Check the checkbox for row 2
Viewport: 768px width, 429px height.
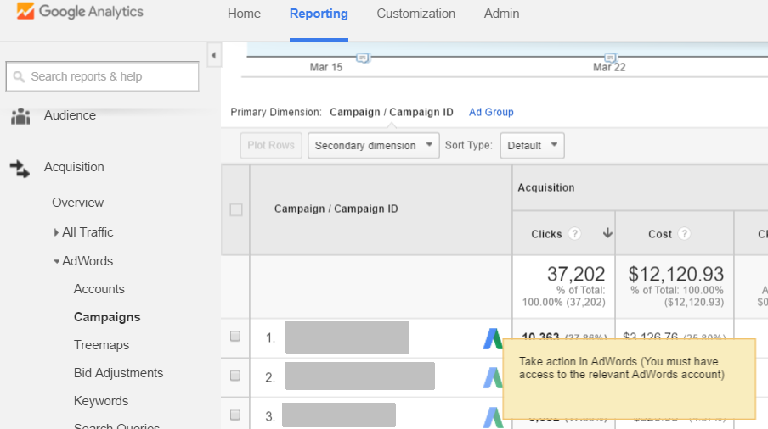(235, 376)
